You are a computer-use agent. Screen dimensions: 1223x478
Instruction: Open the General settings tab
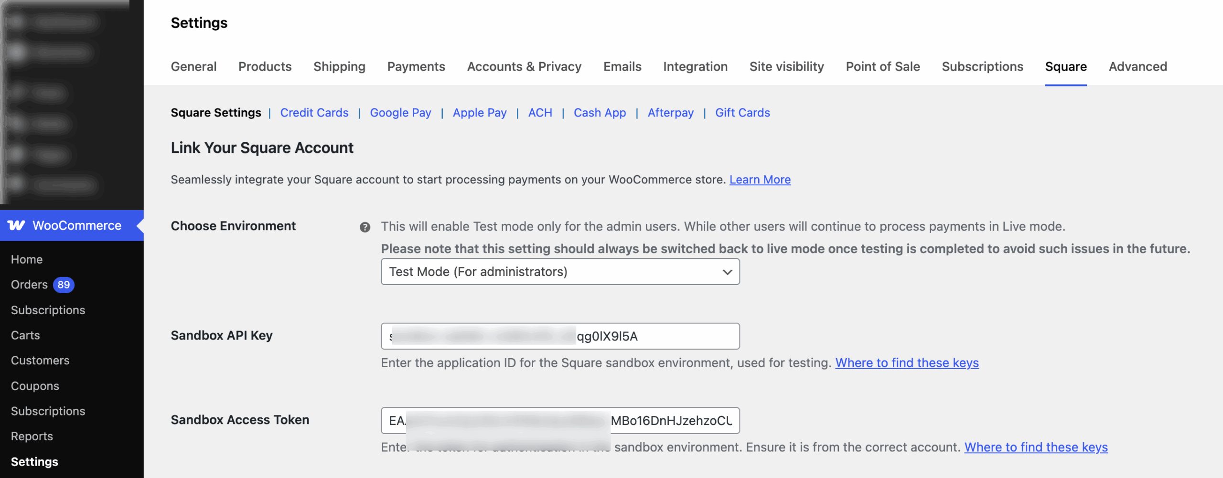(193, 66)
